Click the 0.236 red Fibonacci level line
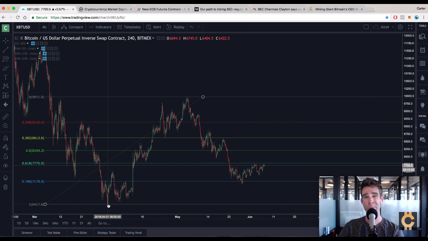Screen dimensions: 428x241 point(218,122)
